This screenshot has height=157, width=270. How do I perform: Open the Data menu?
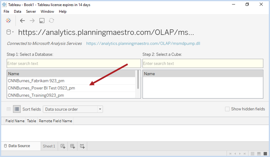[18, 12]
